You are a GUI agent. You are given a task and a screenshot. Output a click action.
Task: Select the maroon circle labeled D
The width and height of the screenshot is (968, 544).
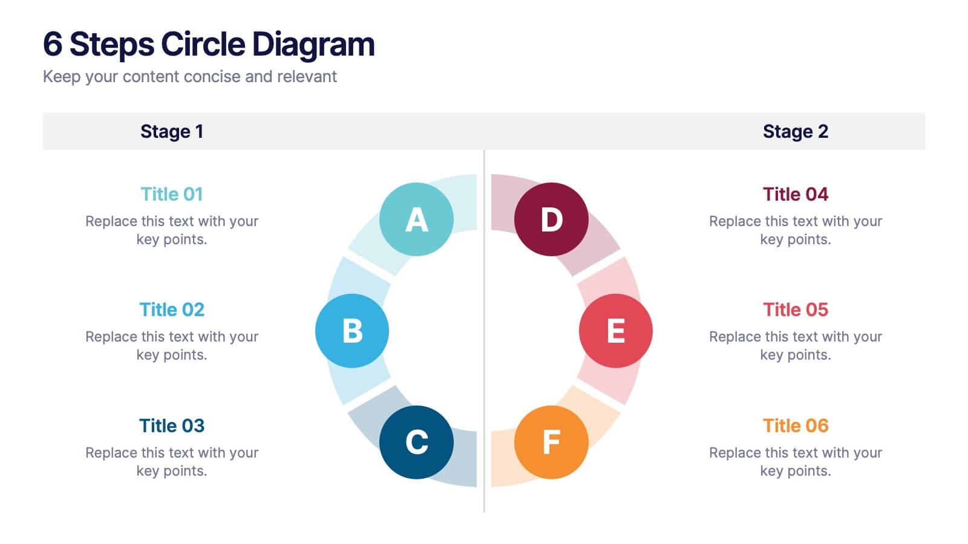551,219
